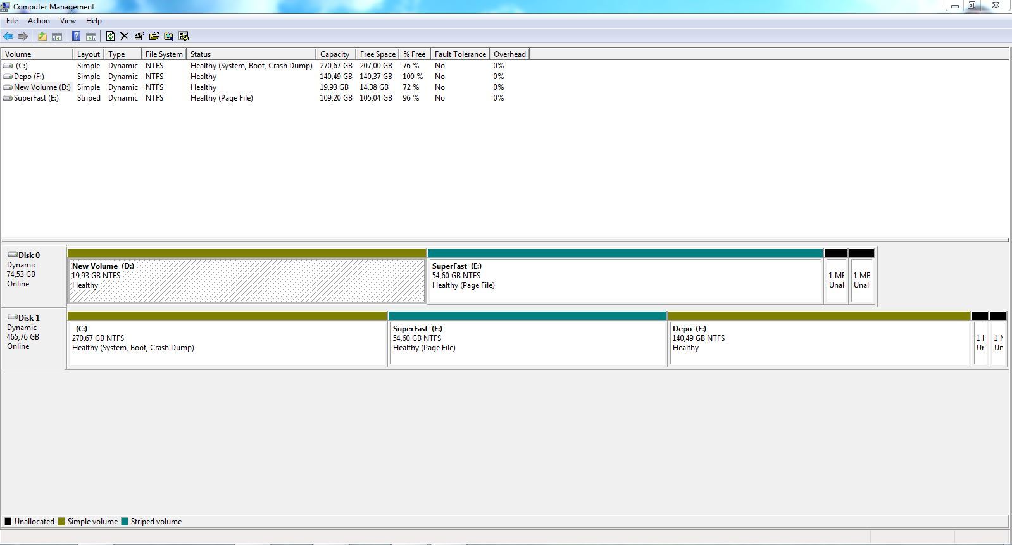Viewport: 1012px width, 545px height.
Task: Select the SuperFast (E:) drive icon
Action: click(8, 98)
